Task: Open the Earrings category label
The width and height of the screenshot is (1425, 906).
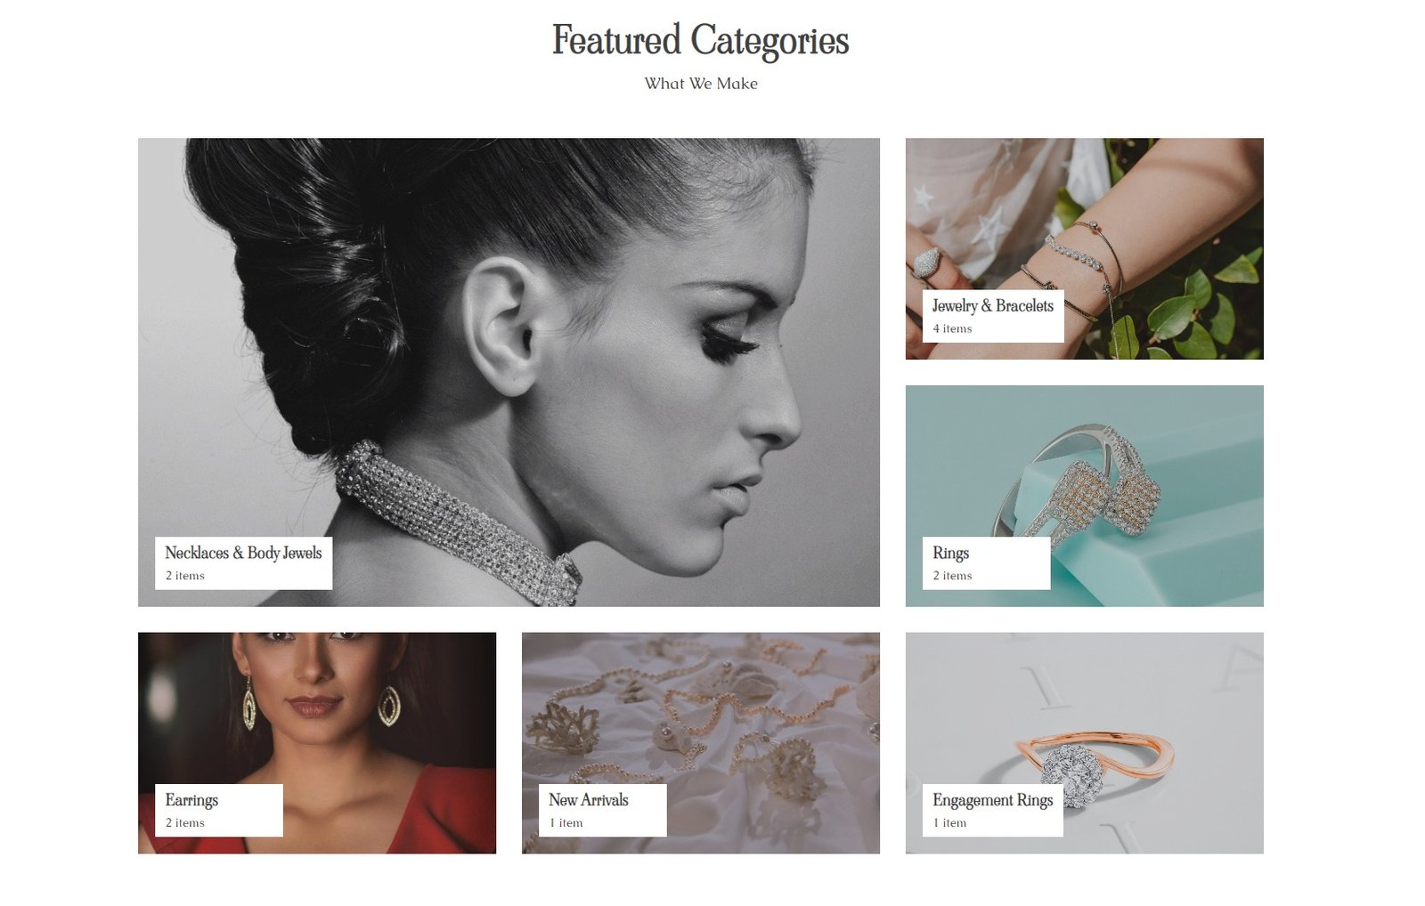Action: click(191, 800)
